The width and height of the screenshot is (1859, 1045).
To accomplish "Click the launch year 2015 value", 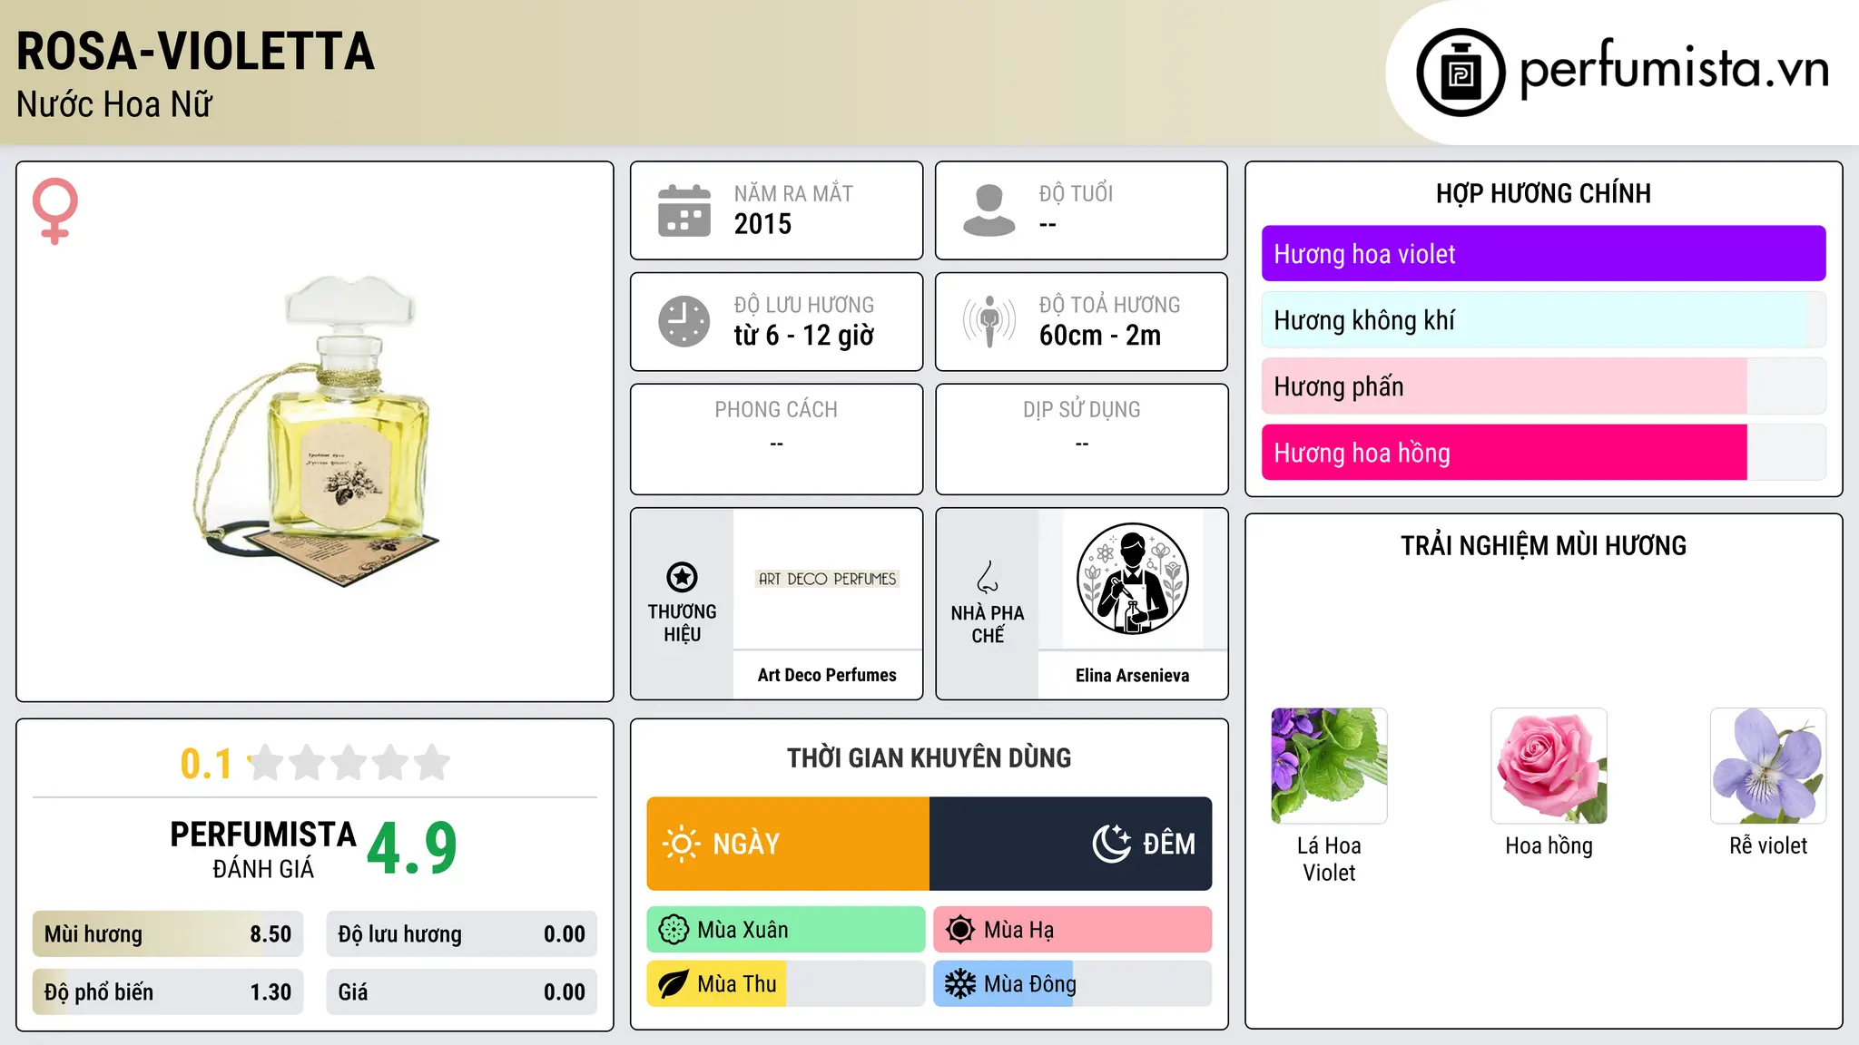I will coord(762,224).
